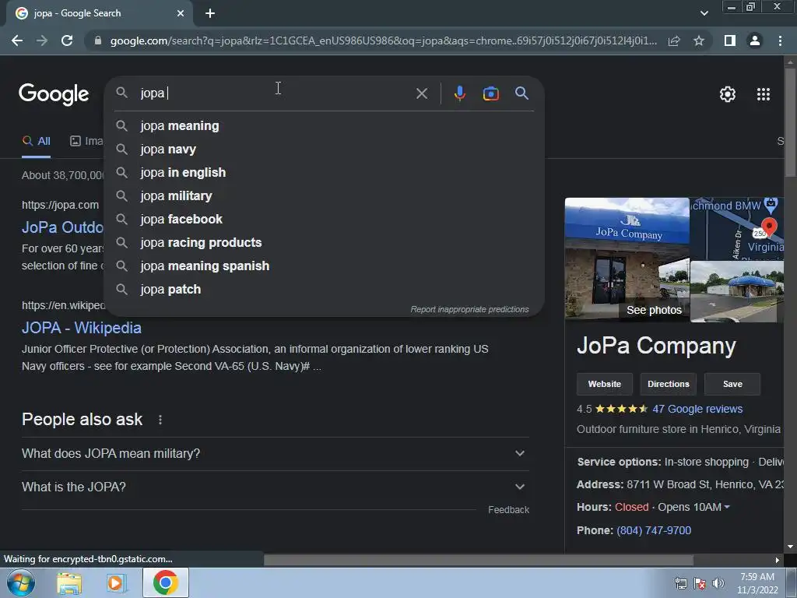Screen dimensions: 797x598
Task: Expand the 'What is the JOPA?' question
Action: [275, 487]
